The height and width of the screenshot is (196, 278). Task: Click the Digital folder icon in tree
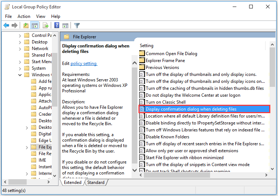34,134
